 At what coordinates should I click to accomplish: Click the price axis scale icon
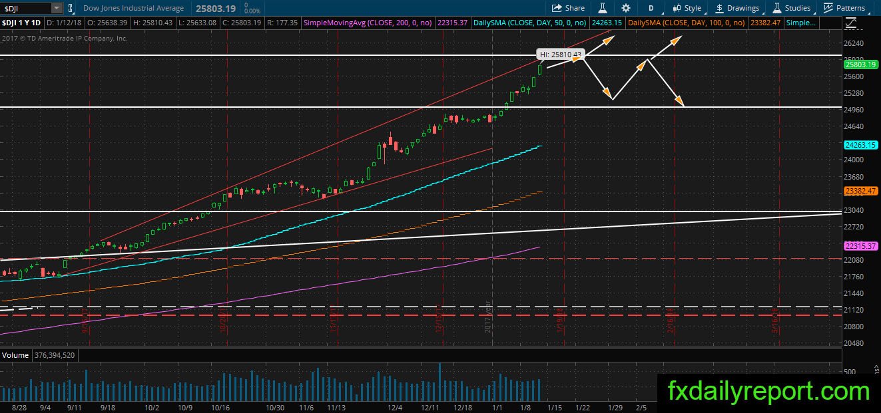click(850, 23)
